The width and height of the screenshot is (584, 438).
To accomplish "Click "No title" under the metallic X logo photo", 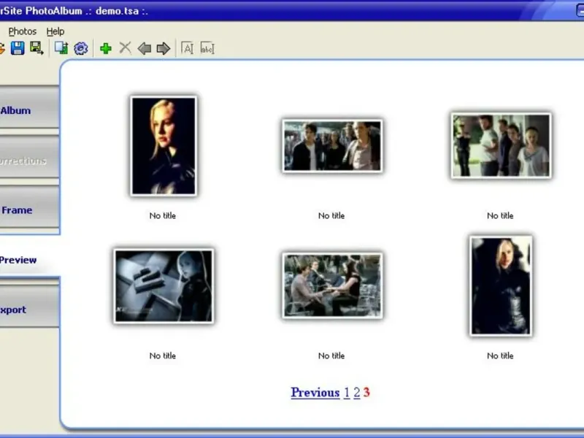I will click(x=163, y=356).
